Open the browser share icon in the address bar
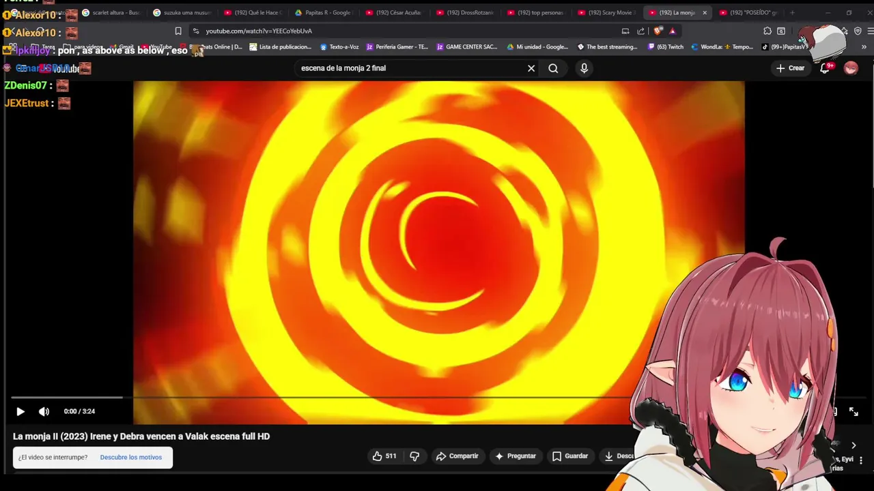This screenshot has height=491, width=874. (x=640, y=31)
